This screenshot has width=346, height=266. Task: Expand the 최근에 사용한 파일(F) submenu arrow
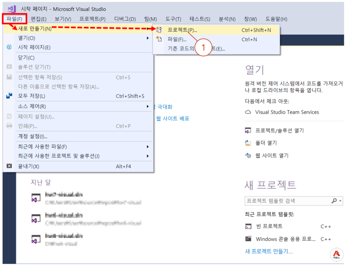click(148, 147)
